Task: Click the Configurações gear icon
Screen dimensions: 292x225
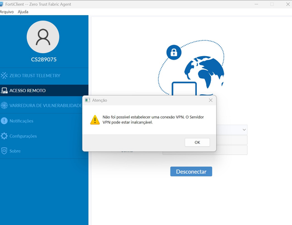Action: tap(4, 136)
